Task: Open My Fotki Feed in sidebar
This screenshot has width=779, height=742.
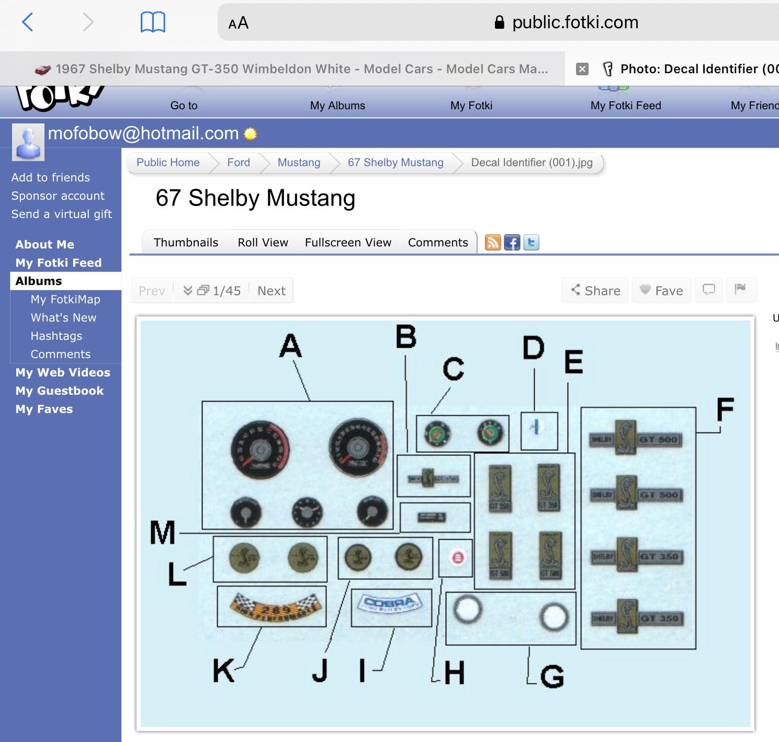Action: point(59,262)
